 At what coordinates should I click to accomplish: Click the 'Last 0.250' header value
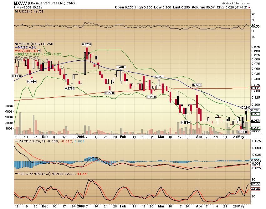tap(181, 7)
